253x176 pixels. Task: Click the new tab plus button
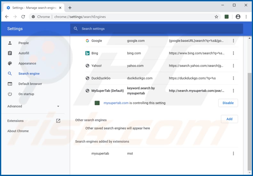70,8
